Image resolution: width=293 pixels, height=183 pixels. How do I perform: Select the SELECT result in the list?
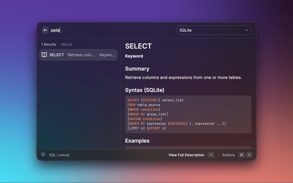click(x=78, y=55)
